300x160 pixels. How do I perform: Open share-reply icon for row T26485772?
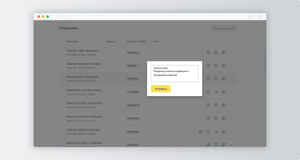208,53
